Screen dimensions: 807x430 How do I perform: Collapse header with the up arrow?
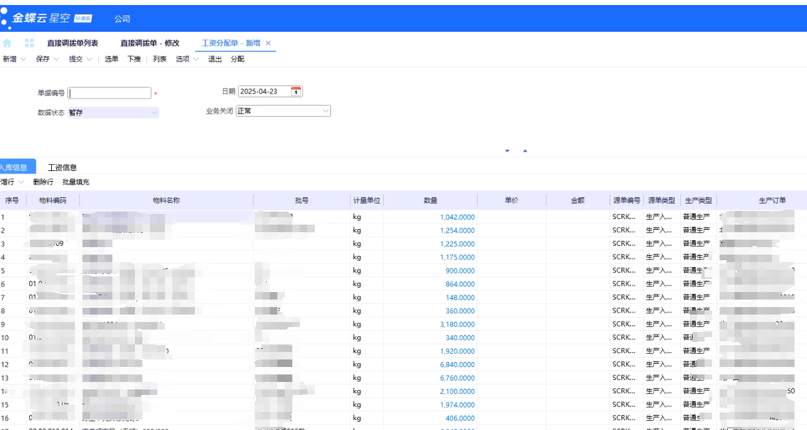(525, 151)
